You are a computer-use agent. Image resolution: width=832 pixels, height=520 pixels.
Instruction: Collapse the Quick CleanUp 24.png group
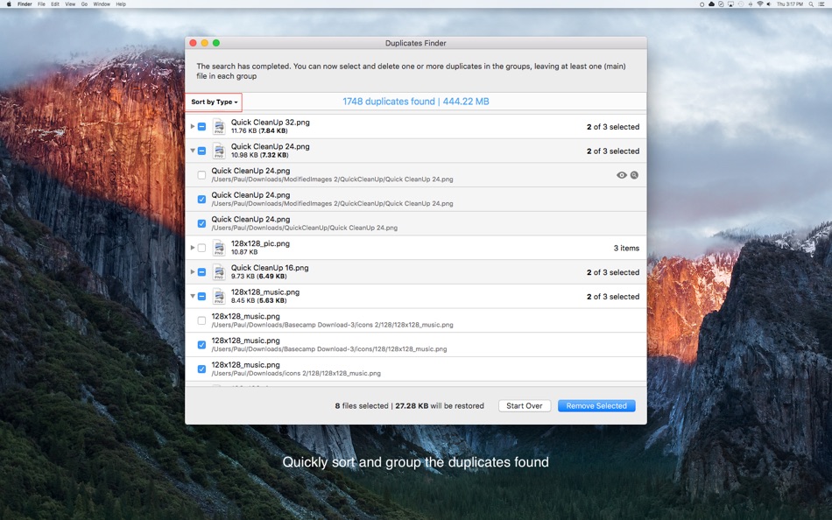click(x=193, y=151)
